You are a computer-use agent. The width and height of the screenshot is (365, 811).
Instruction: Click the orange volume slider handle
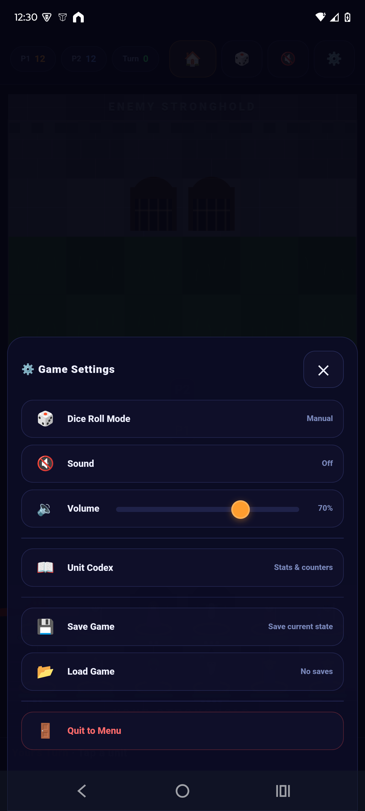[240, 509]
